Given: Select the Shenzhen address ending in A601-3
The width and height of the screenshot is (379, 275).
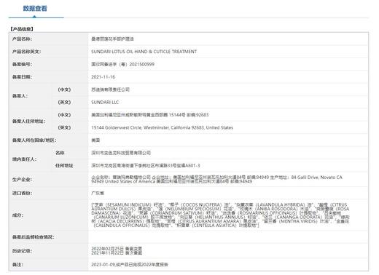Looking at the screenshot, I should click(x=146, y=166).
